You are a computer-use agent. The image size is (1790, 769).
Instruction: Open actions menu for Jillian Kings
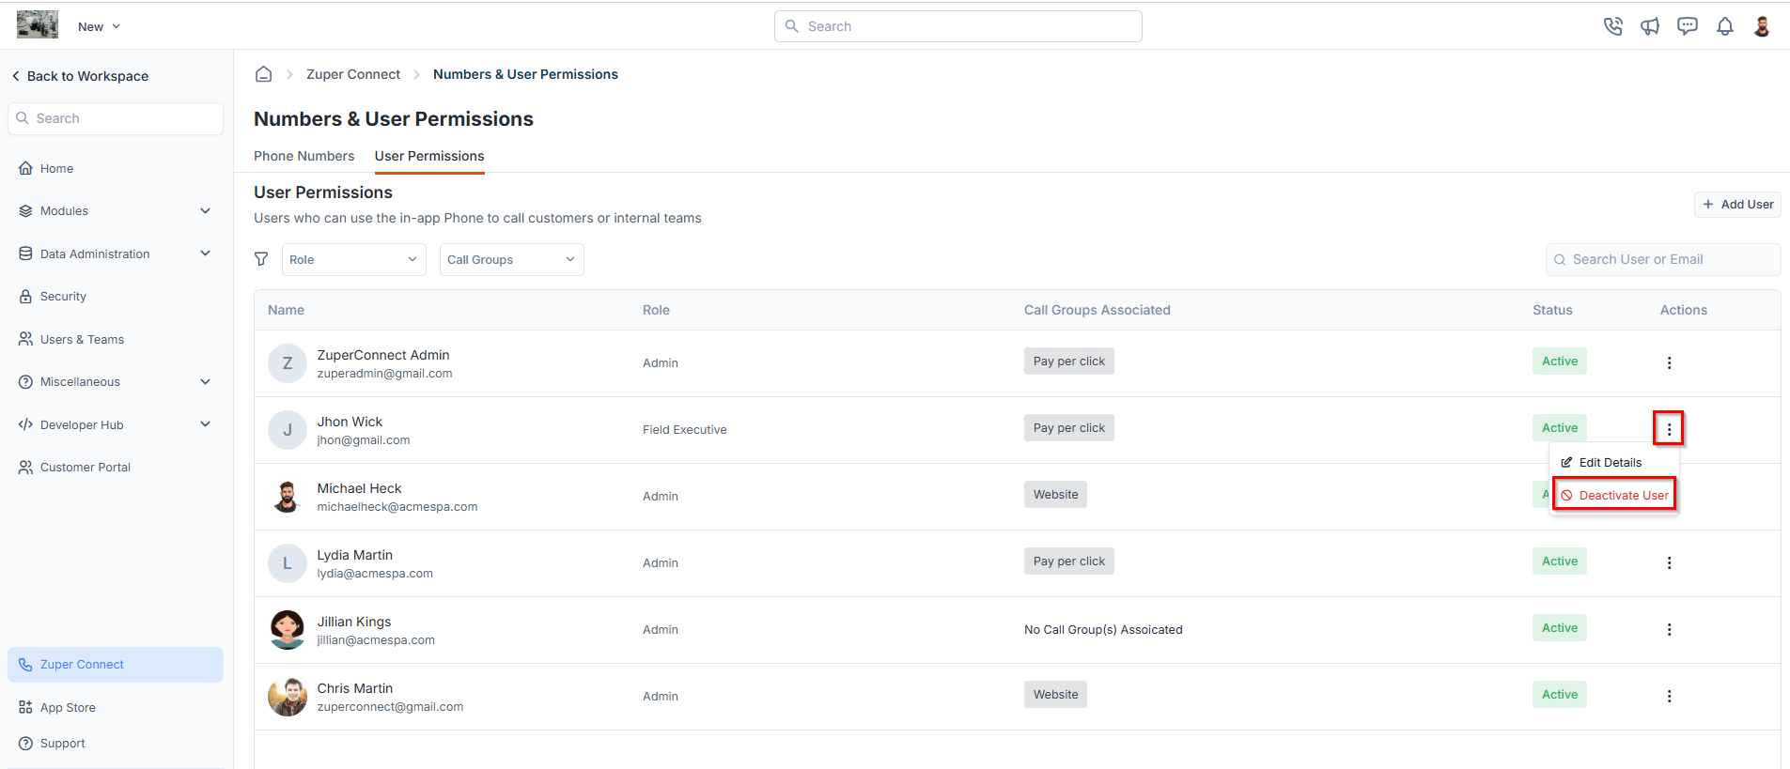1669,629
